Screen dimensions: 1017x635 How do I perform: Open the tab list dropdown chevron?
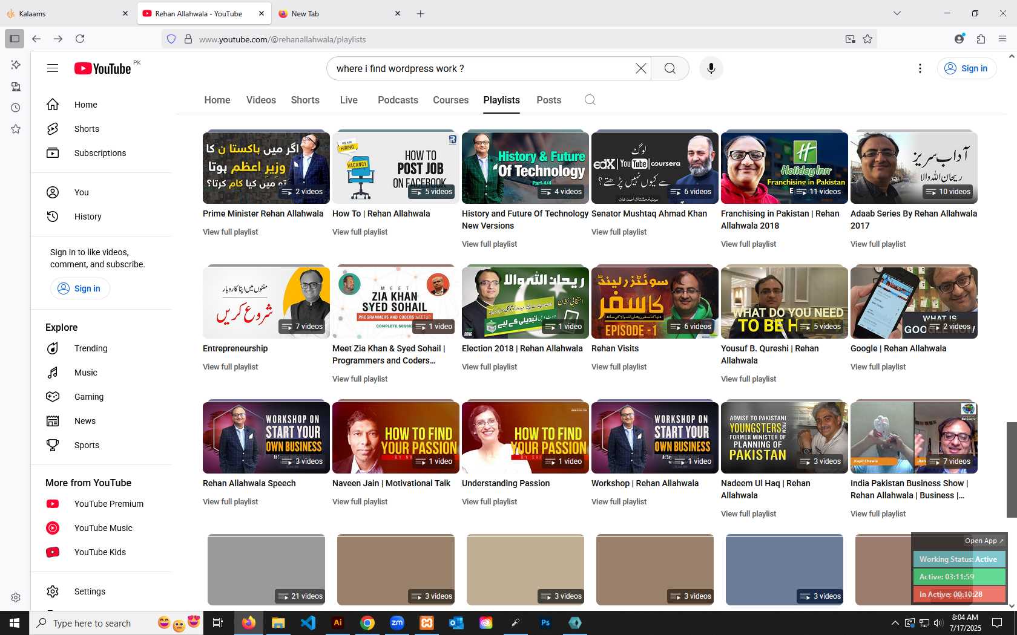point(897,13)
